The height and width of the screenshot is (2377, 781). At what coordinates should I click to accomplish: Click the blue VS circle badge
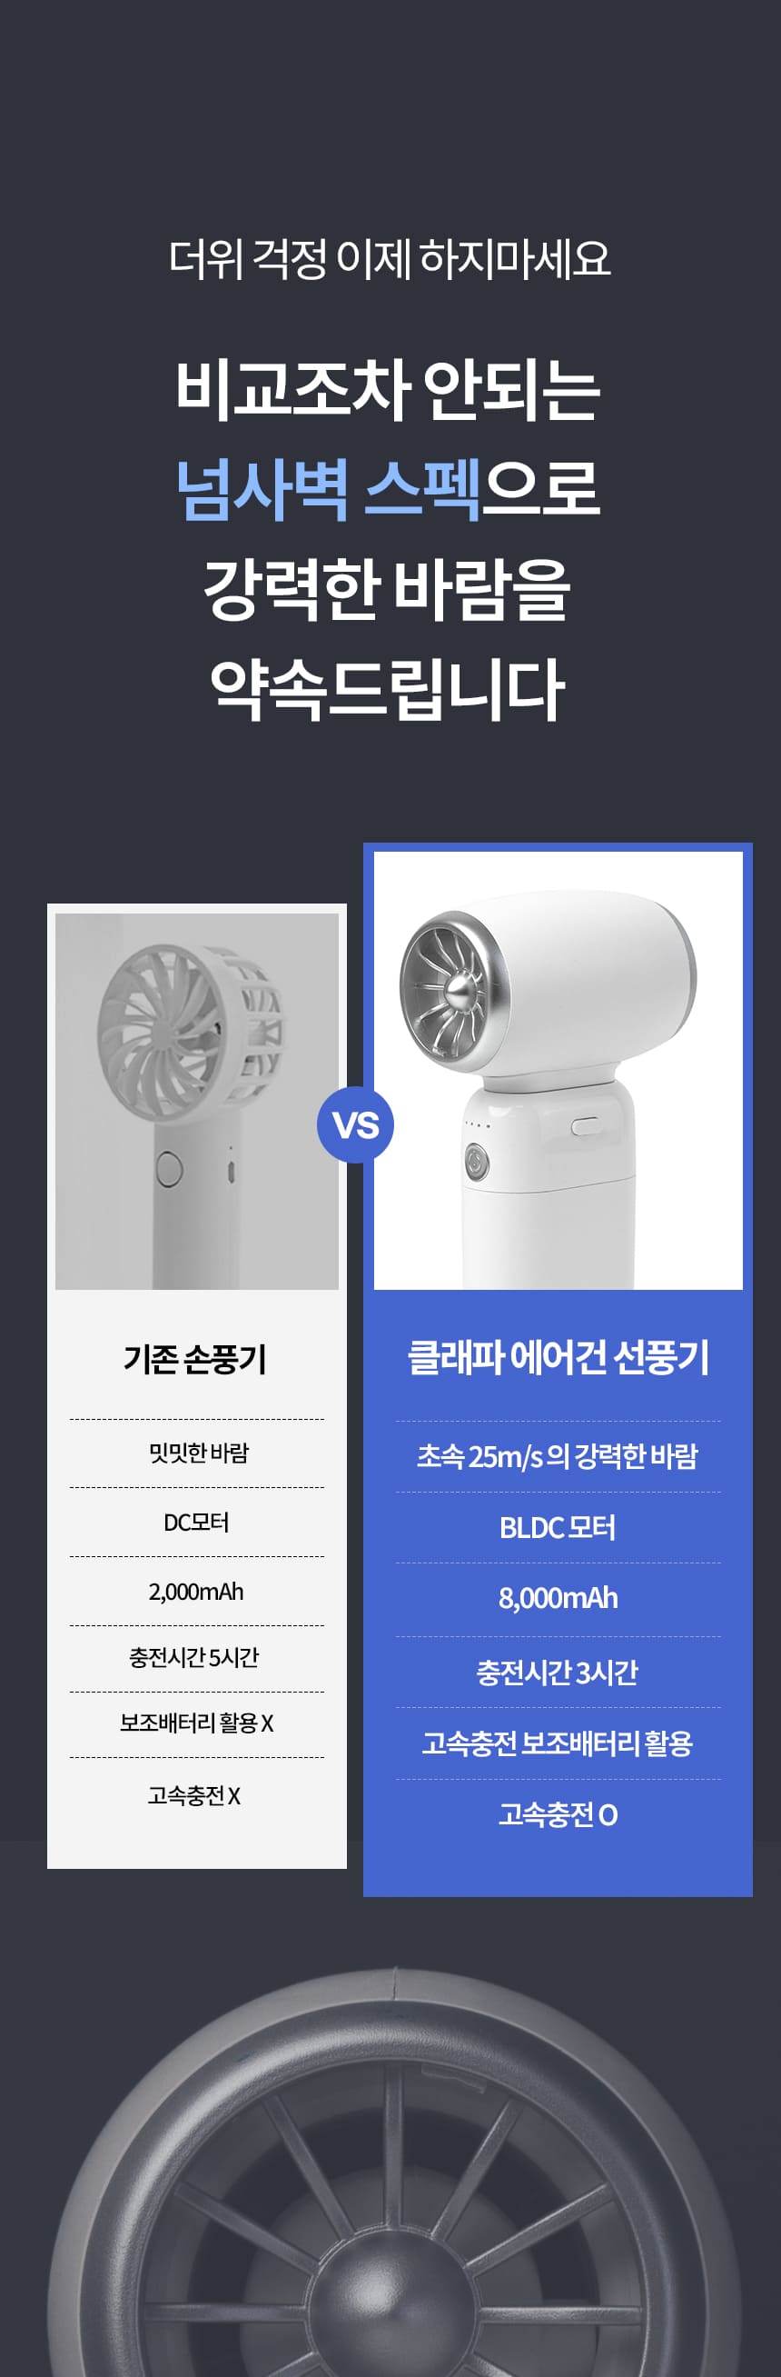355,1124
